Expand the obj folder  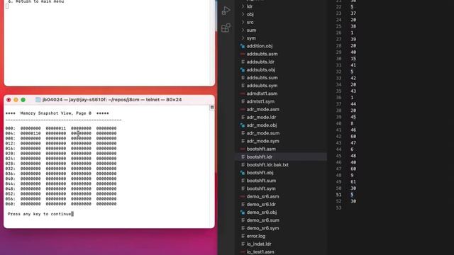(250, 14)
